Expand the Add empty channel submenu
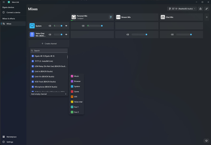211x145 pixels. tap(49, 94)
